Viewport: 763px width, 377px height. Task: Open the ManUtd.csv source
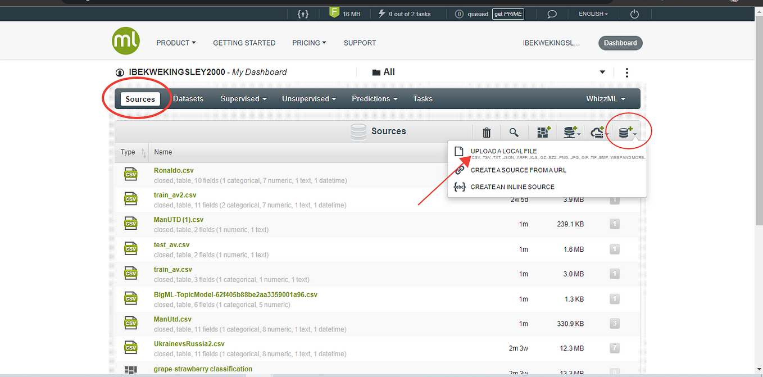pyautogui.click(x=173, y=319)
